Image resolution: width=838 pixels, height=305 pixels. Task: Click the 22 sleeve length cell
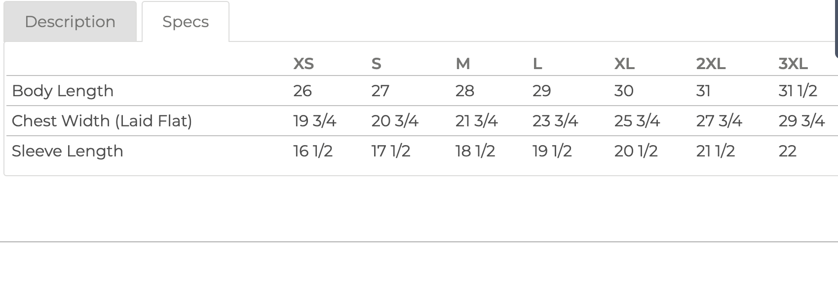(x=787, y=151)
